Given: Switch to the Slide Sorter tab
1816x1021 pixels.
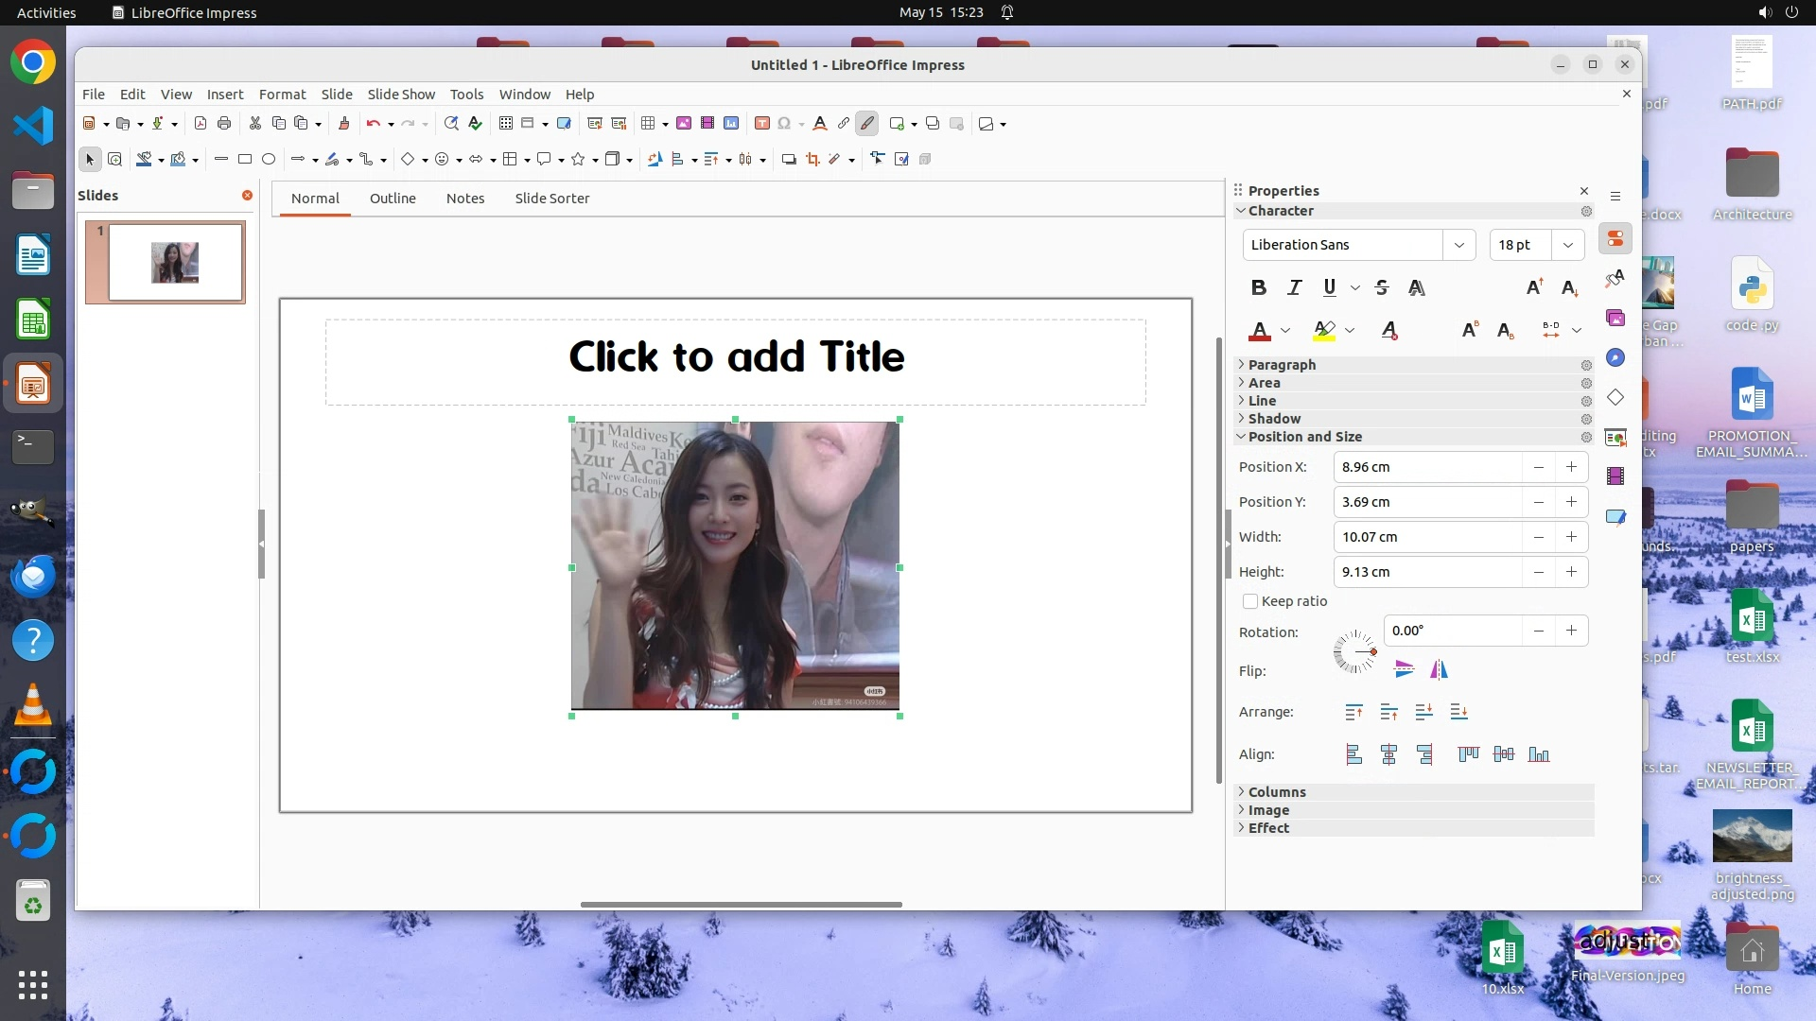Looking at the screenshot, I should (551, 199).
